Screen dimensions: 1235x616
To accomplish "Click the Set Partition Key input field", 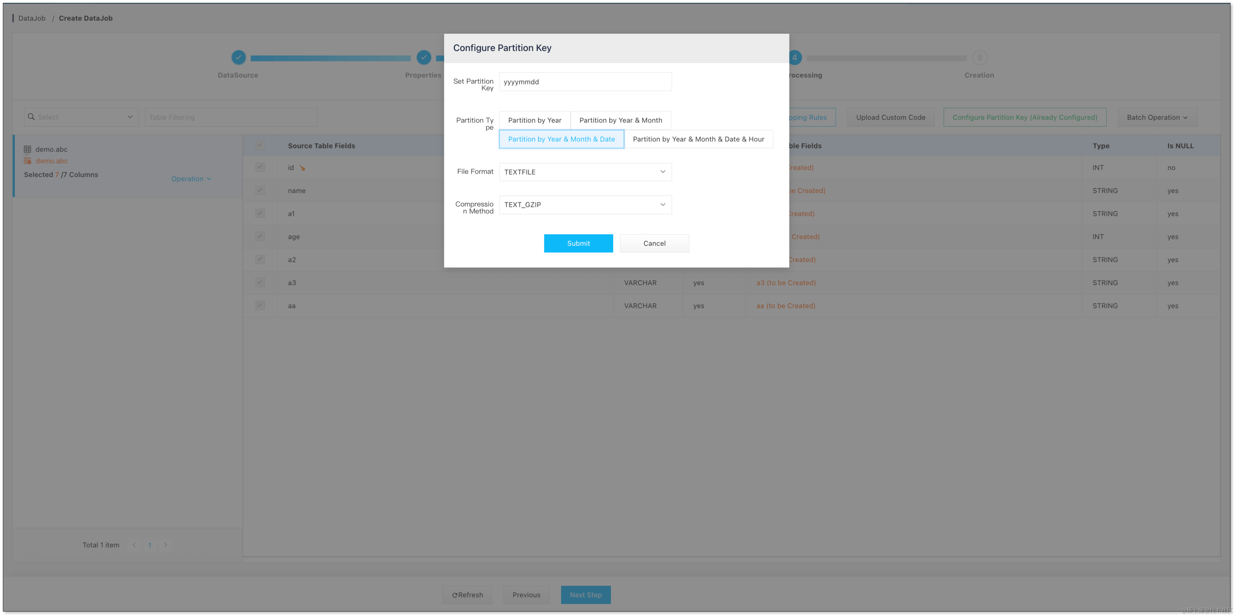I will (x=585, y=82).
